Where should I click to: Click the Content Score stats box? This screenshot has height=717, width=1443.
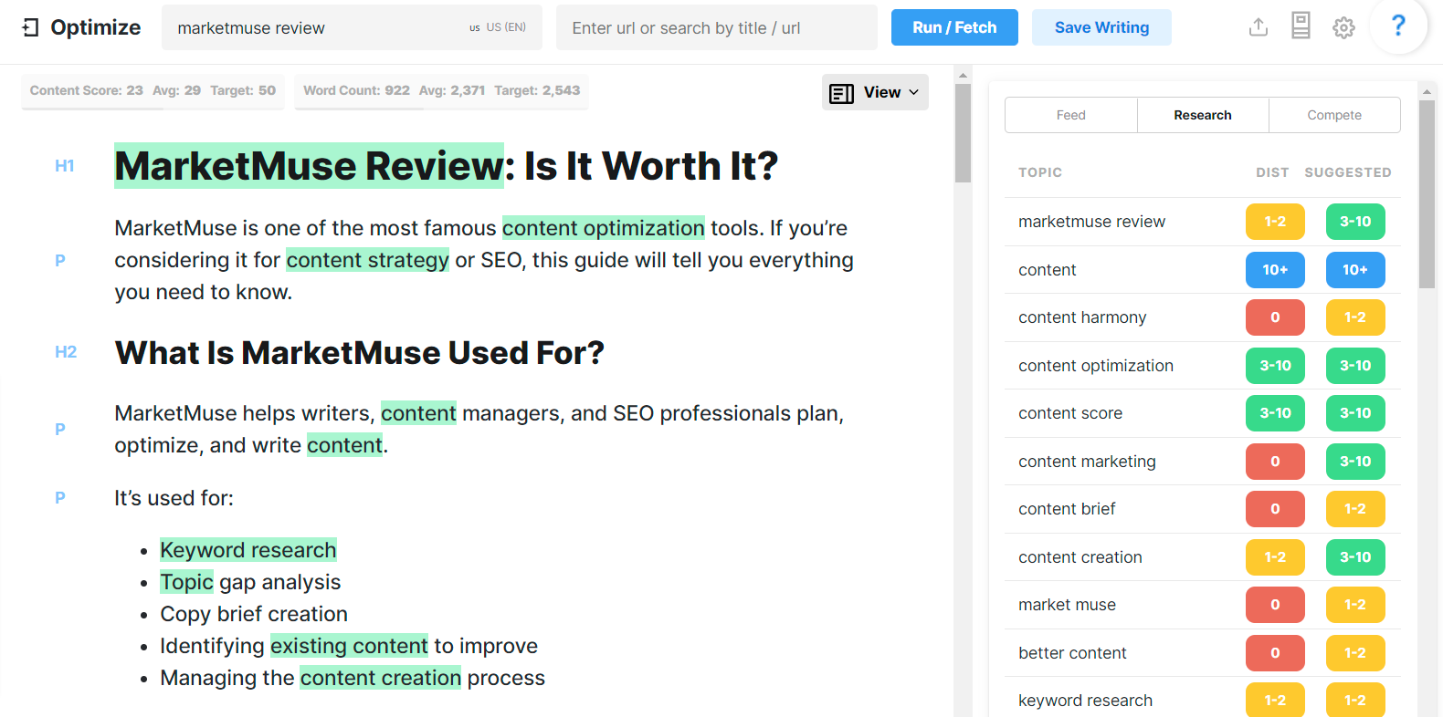(x=153, y=91)
